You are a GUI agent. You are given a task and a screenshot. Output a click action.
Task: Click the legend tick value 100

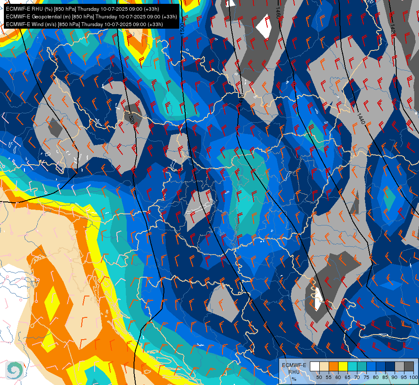point(413,377)
